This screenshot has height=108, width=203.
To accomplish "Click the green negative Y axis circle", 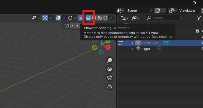I will click(95, 47).
